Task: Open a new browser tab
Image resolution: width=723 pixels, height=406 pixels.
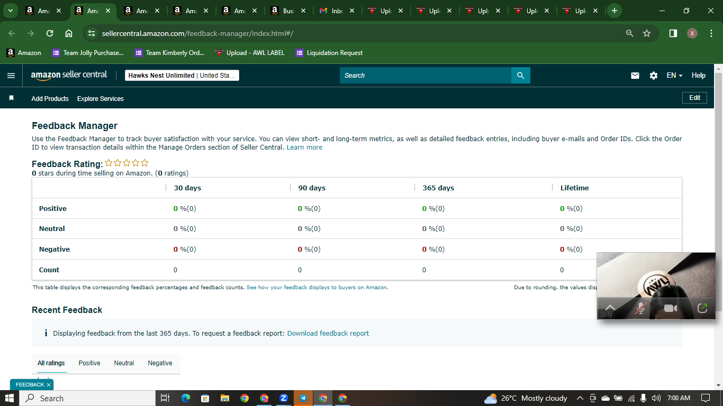Action: [x=614, y=11]
